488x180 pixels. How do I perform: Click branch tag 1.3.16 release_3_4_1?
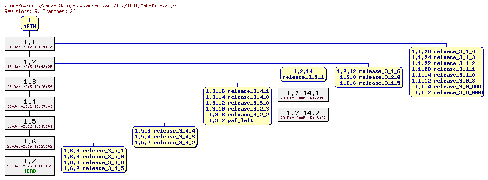(238, 91)
